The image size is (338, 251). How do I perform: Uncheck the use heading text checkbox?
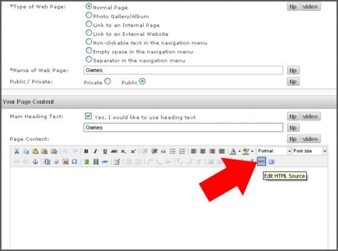point(88,116)
